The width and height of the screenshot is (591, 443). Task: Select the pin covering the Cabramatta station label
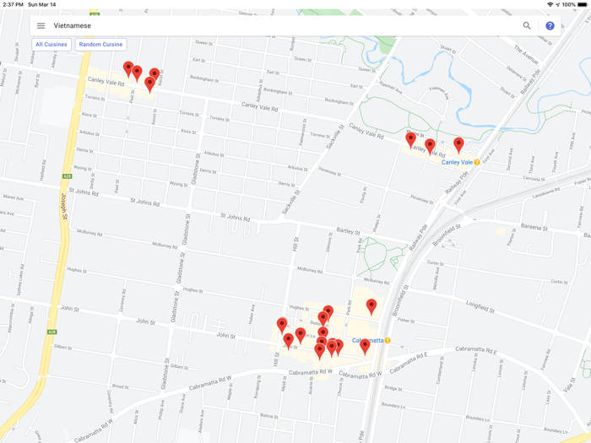365,347
